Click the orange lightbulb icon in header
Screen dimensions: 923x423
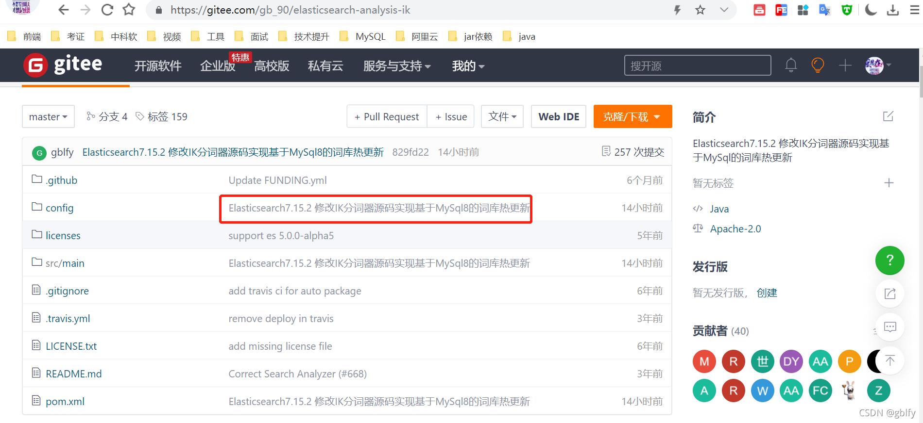coord(818,65)
